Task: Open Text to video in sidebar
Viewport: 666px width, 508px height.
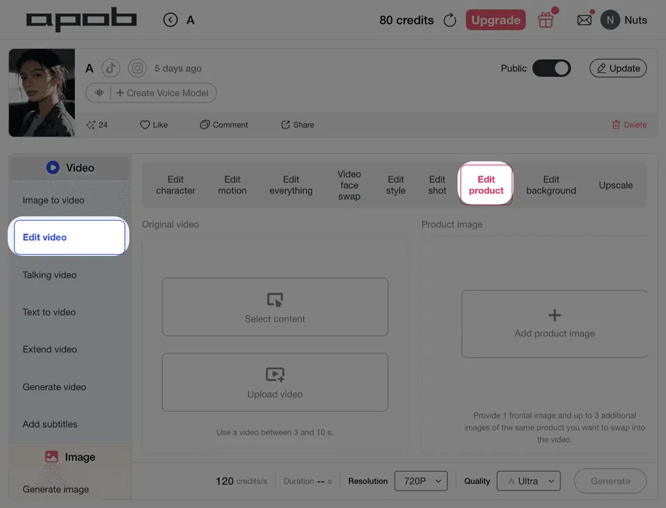Action: tap(49, 312)
